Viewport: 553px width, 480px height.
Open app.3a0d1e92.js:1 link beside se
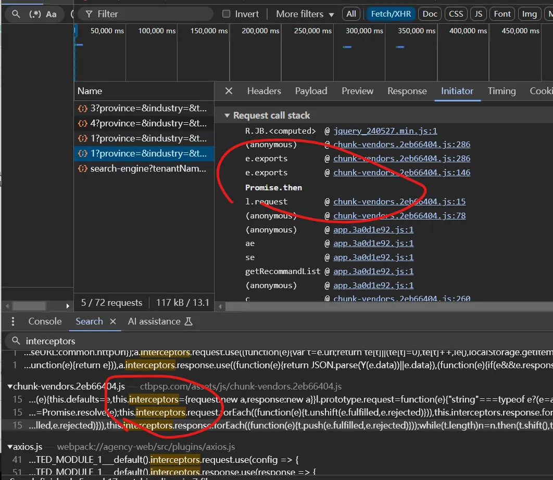click(373, 257)
